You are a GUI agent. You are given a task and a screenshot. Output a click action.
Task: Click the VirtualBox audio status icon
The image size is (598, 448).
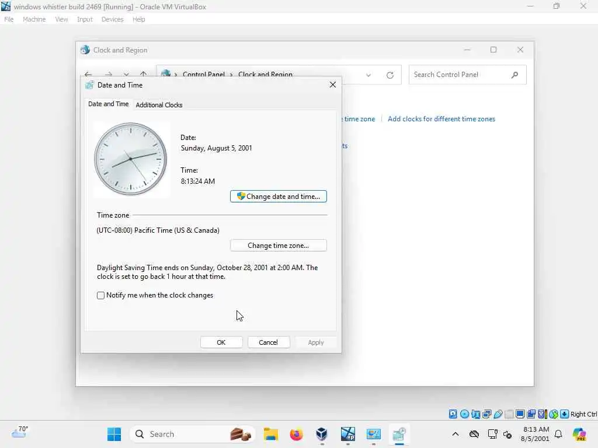[x=475, y=414]
